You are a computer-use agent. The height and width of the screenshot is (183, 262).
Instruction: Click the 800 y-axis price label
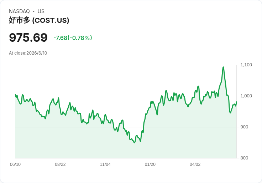click(244, 158)
